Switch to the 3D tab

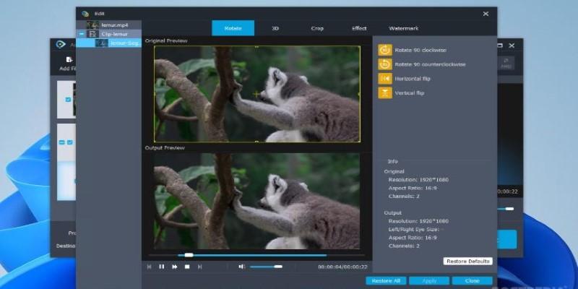[275, 28]
